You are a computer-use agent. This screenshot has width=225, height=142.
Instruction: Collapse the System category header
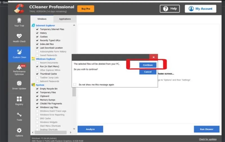pos(40,85)
